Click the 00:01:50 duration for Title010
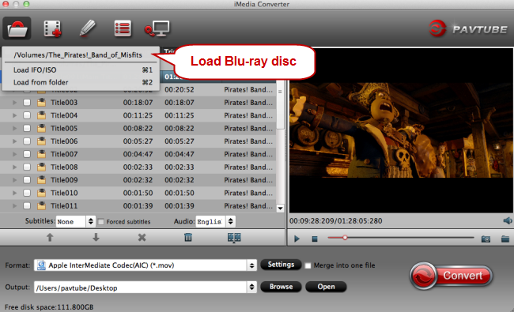 [x=138, y=193]
